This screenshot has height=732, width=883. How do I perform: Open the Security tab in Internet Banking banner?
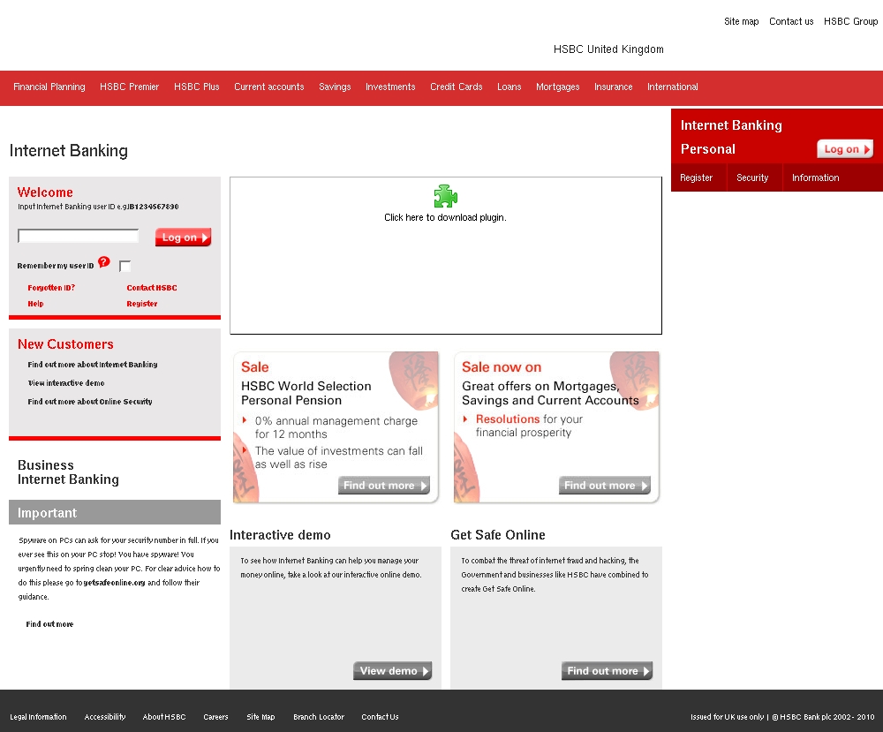pos(752,178)
